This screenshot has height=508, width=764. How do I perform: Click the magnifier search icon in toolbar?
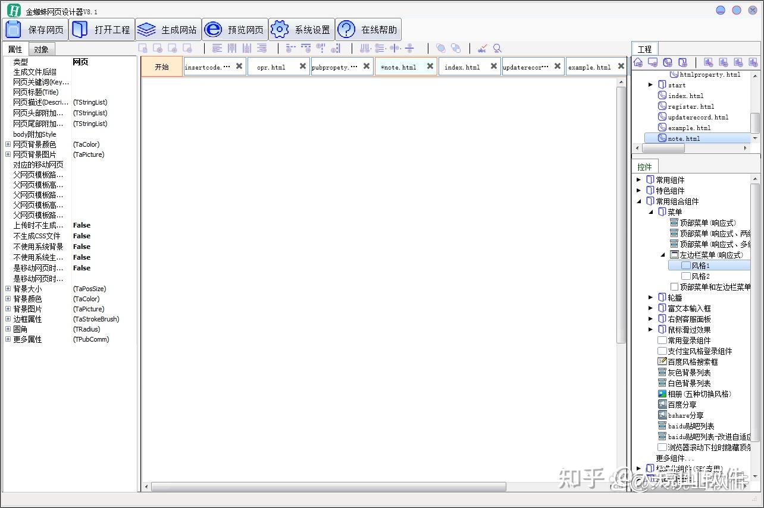(x=497, y=49)
